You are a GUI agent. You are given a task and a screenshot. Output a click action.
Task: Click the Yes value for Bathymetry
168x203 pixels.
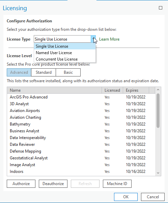[107, 124]
